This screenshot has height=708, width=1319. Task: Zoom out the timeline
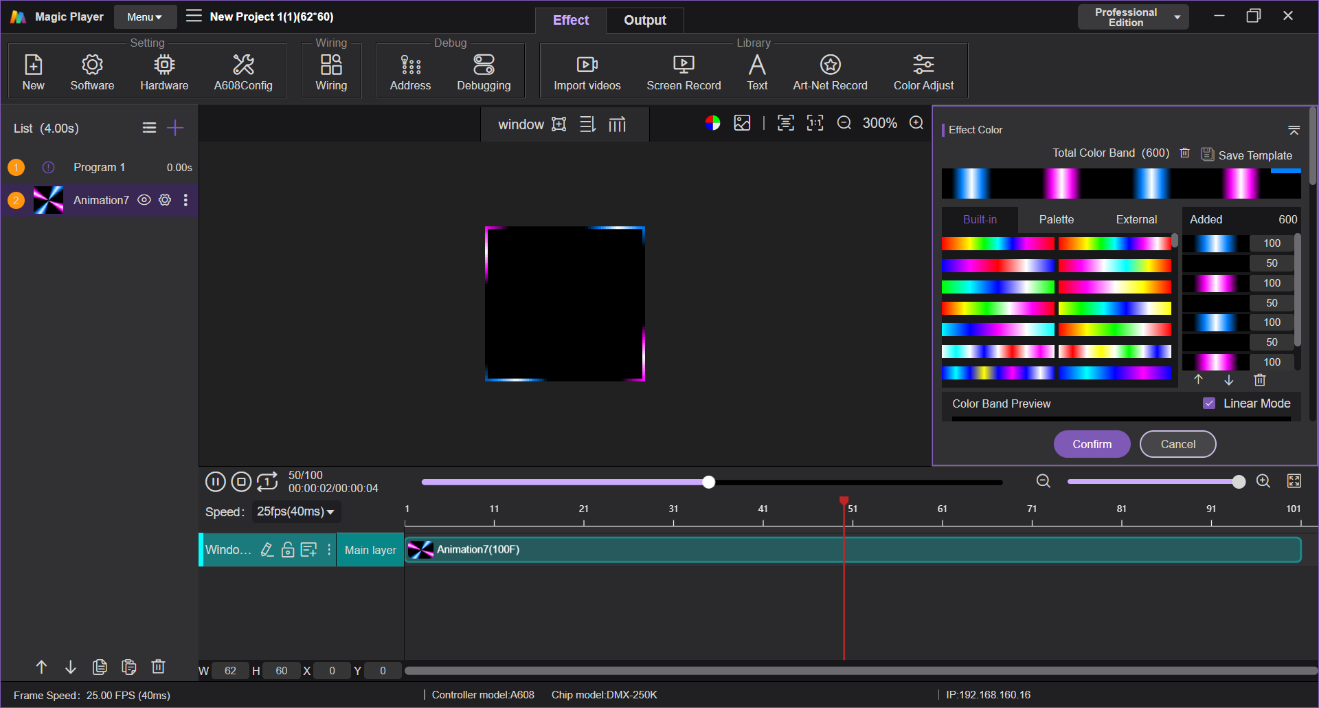point(1043,481)
